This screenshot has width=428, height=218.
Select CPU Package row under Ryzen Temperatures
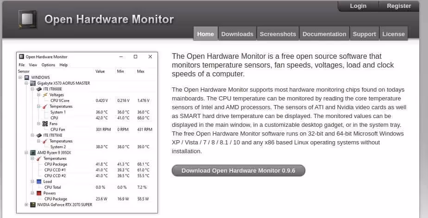(88, 164)
